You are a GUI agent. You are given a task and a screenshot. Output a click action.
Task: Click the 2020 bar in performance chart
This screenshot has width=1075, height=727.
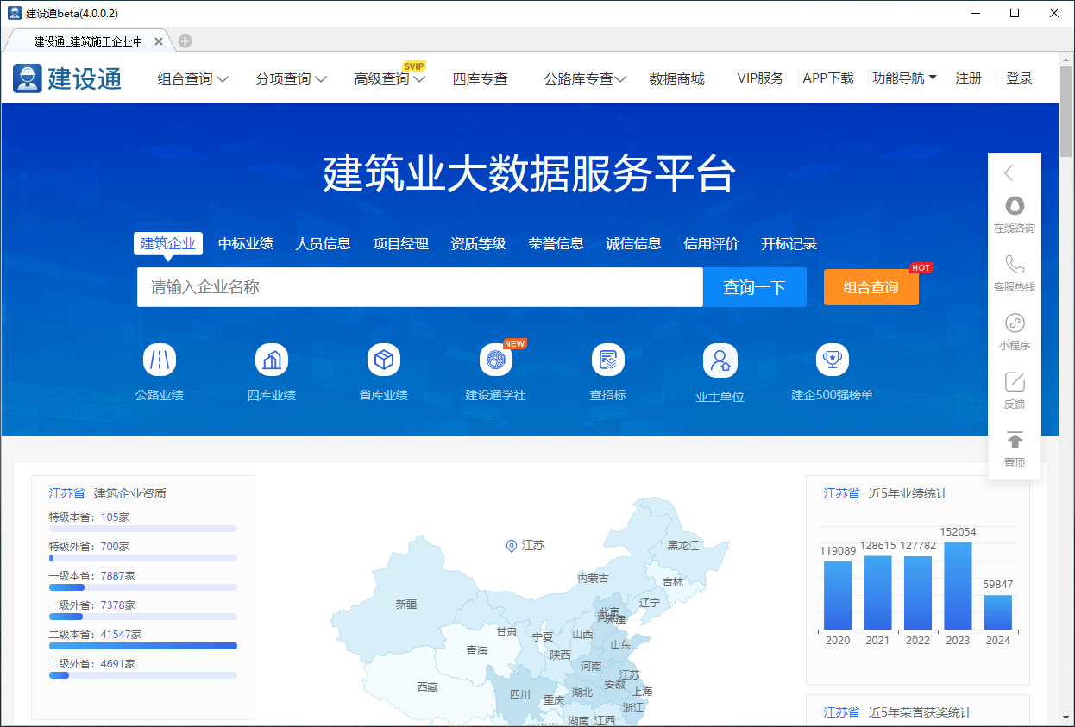838,595
